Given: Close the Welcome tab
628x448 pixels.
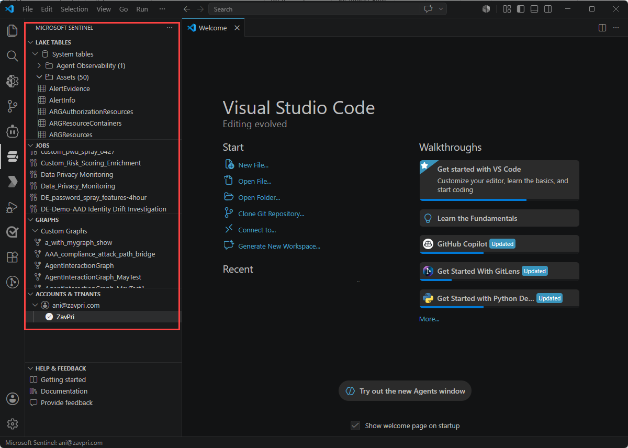Looking at the screenshot, I should 237,28.
